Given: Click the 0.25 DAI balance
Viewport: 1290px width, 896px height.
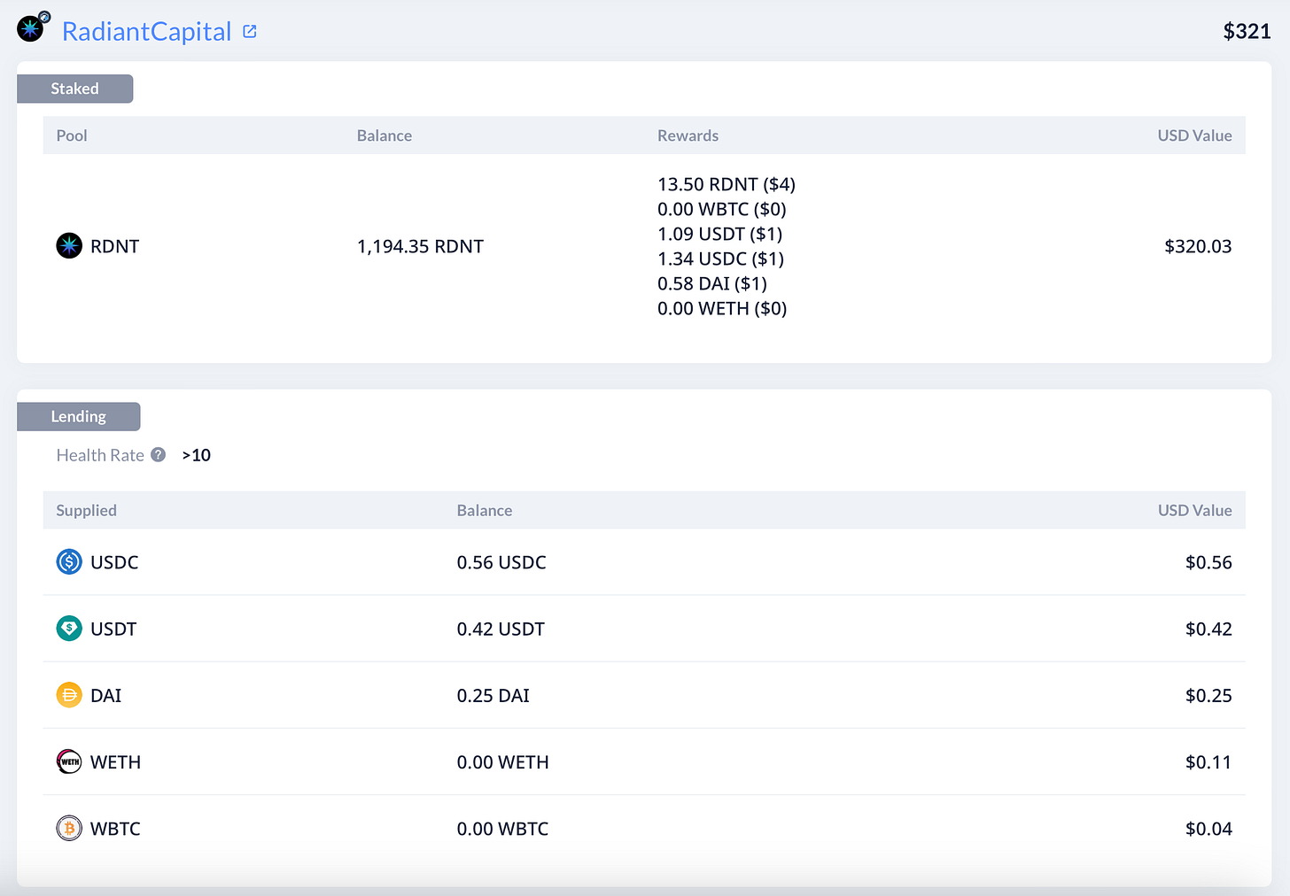Looking at the screenshot, I should coord(493,695).
